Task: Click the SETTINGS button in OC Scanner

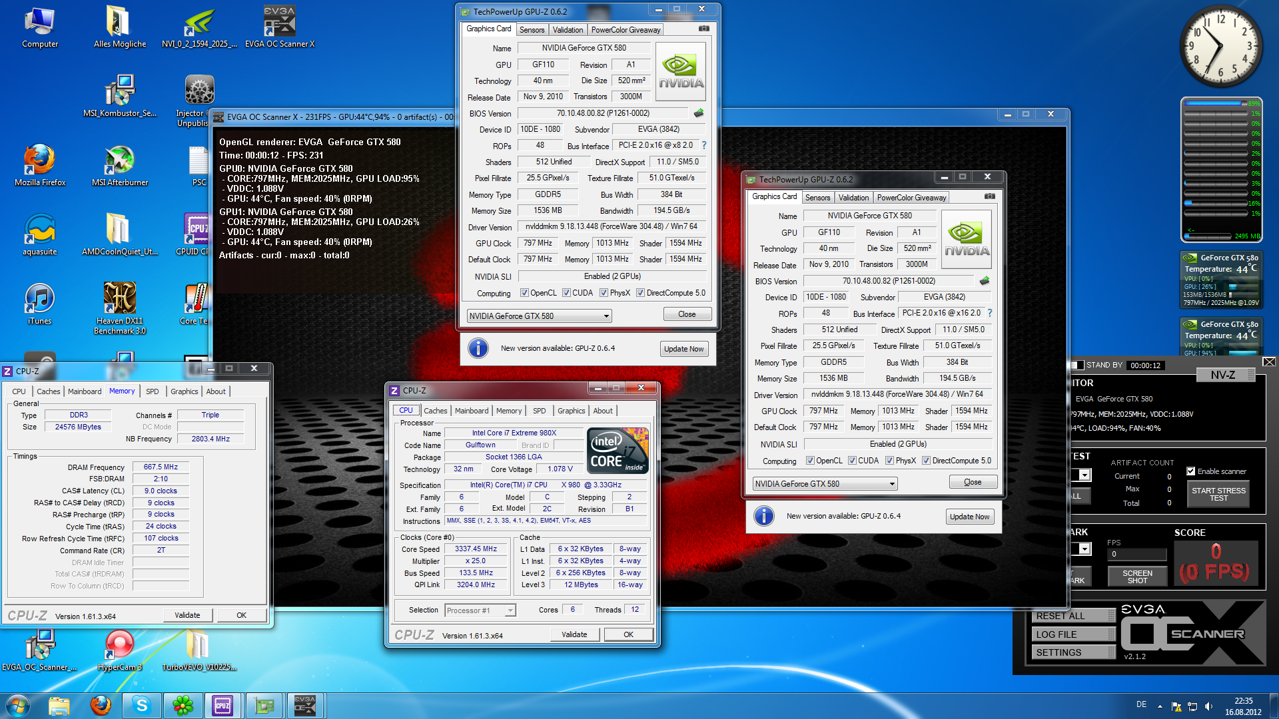Action: coord(1073,652)
